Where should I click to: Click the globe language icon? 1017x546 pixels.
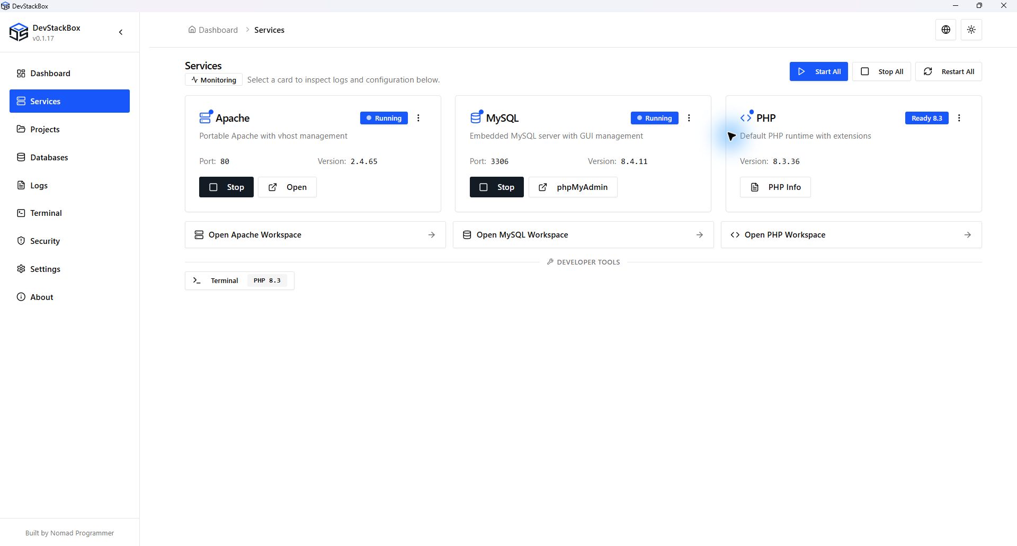coord(946,30)
